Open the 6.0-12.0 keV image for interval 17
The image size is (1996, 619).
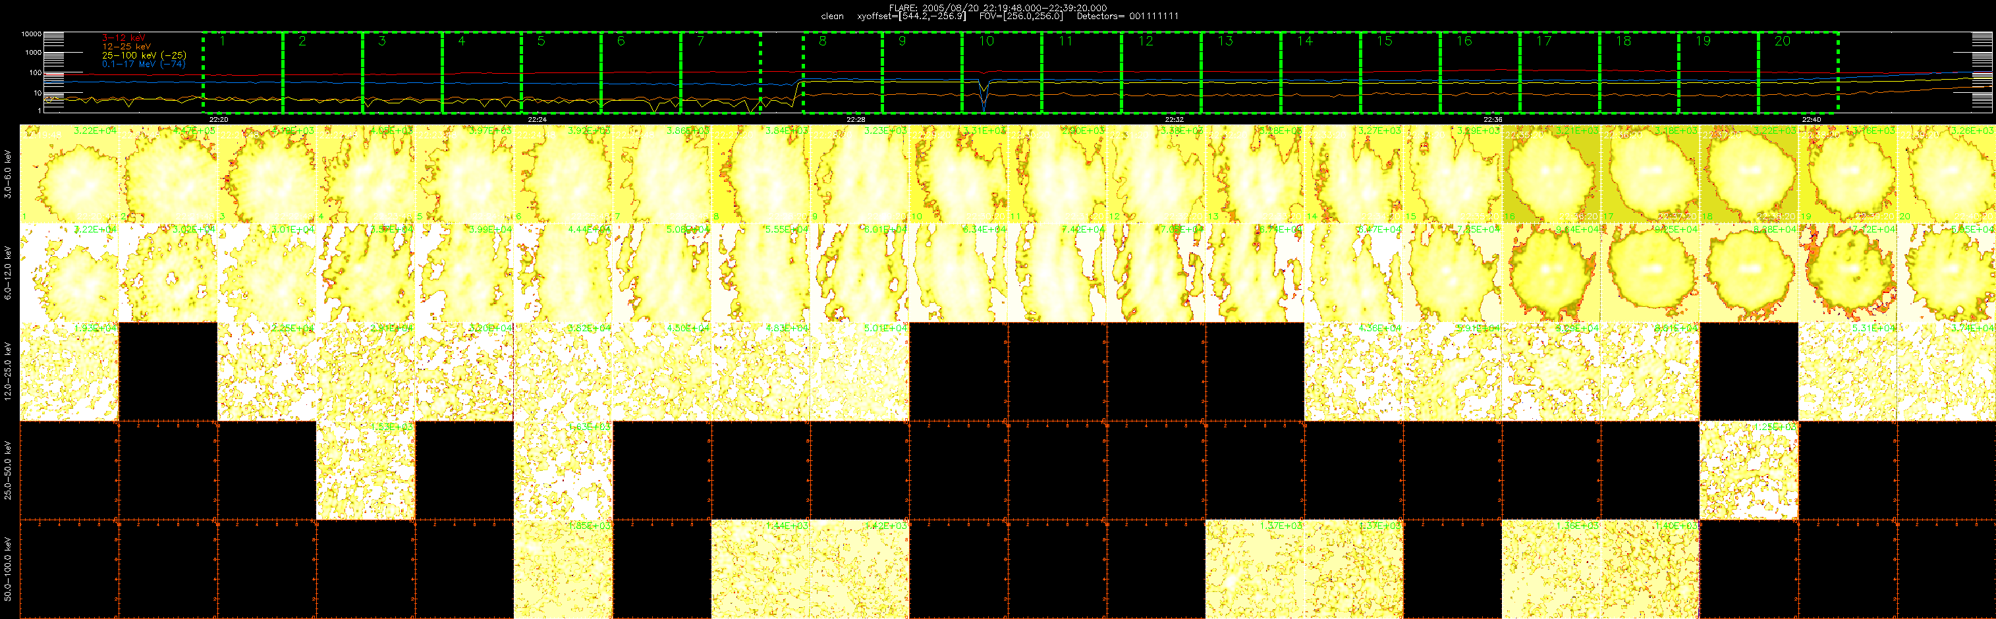click(x=1650, y=273)
